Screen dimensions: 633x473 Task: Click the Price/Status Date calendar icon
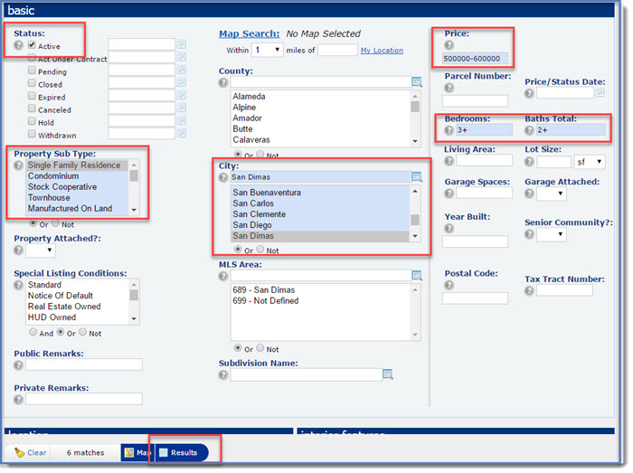click(x=601, y=93)
